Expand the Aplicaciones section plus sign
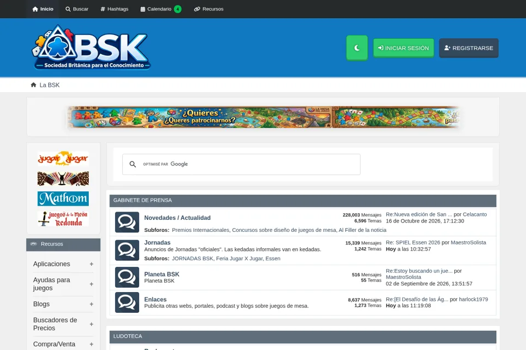This screenshot has height=350, width=526. (92, 264)
